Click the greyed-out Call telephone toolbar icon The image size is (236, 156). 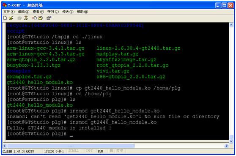[19, 18]
